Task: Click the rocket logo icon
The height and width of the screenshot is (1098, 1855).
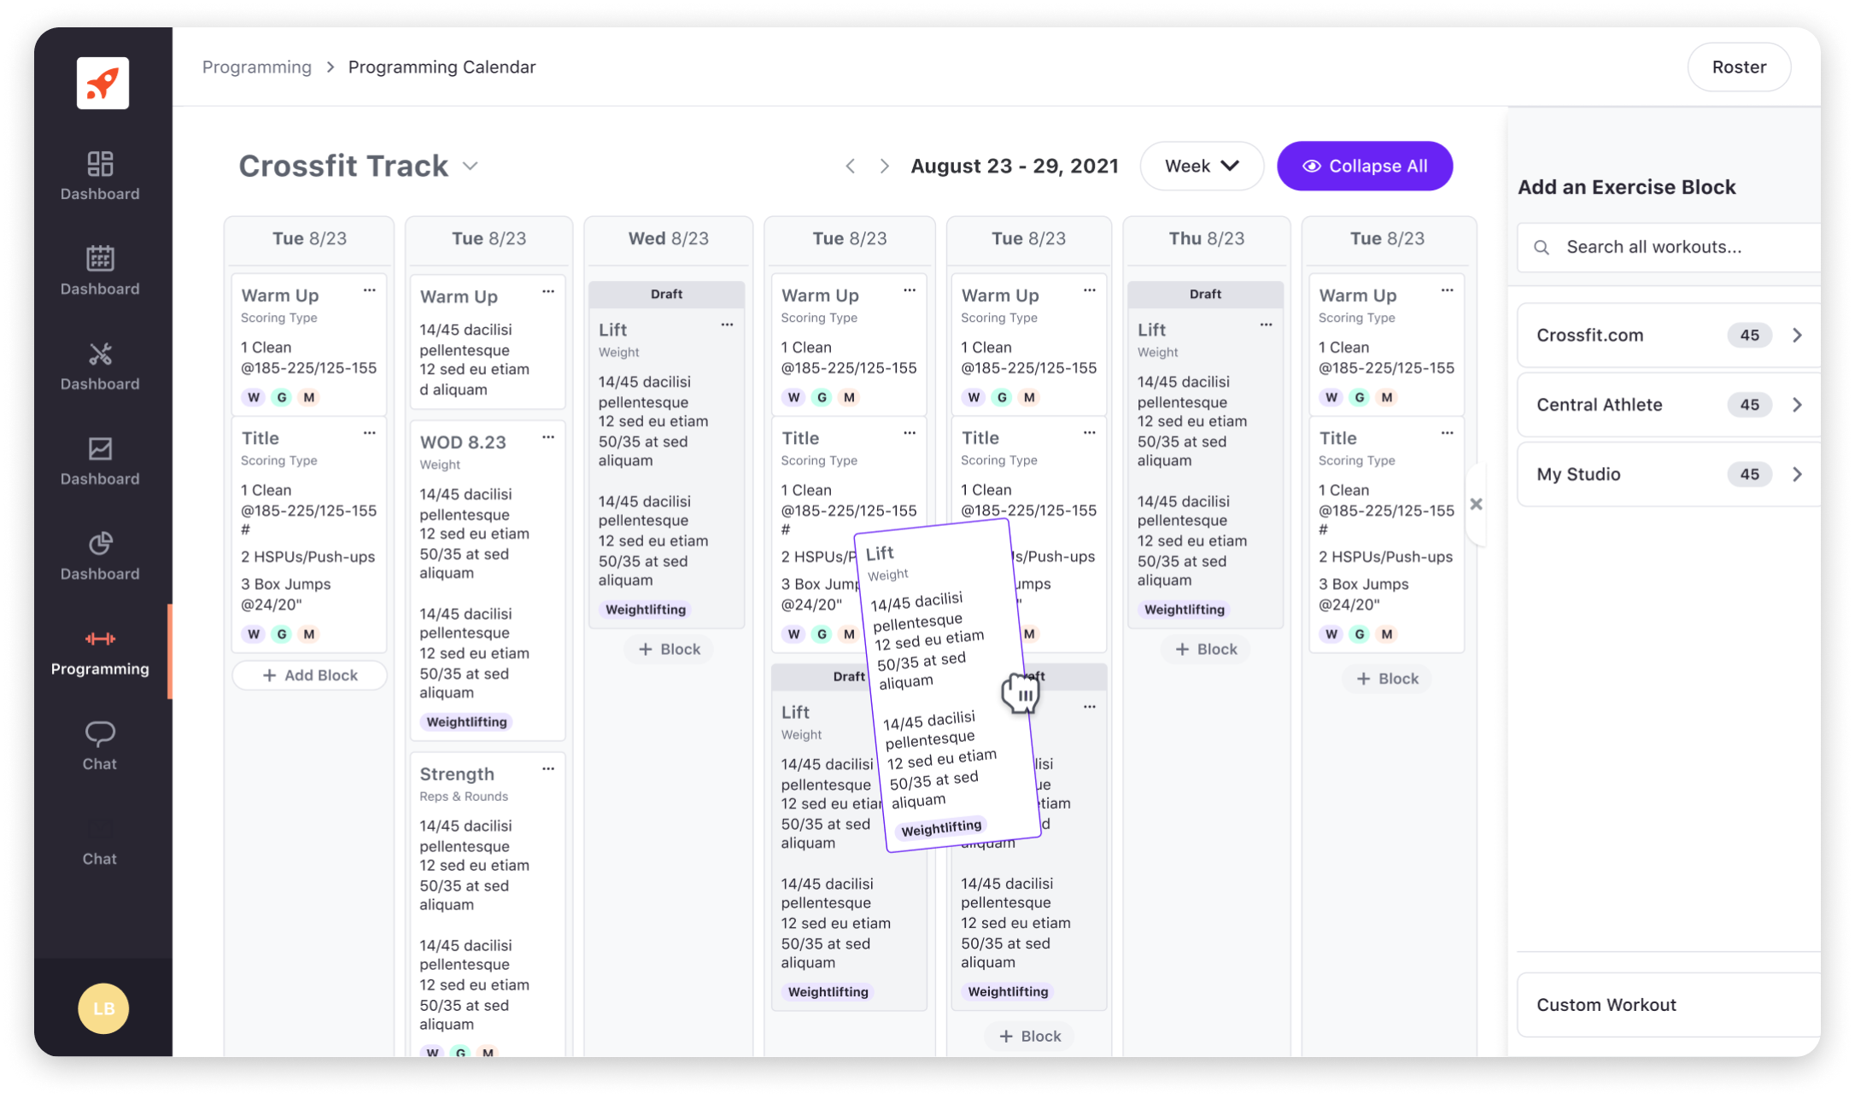Action: pos(102,83)
